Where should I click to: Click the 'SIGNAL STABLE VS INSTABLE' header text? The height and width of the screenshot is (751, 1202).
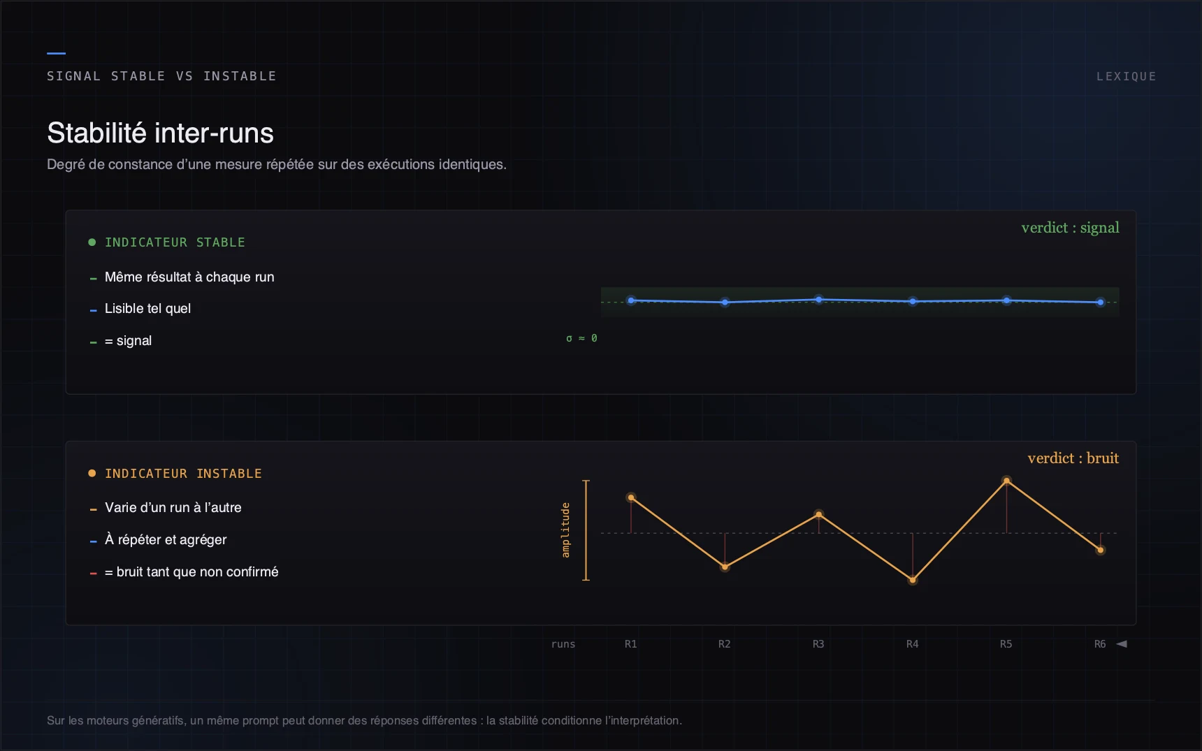pos(161,76)
